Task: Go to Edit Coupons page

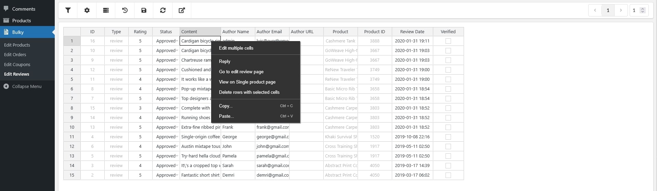Action: tap(17, 64)
